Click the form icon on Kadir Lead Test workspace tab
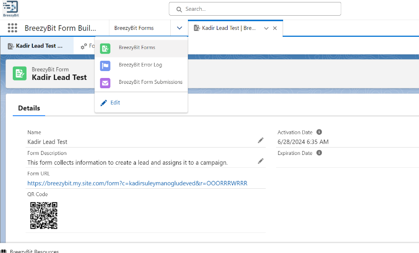419x253 pixels. pyautogui.click(x=197, y=28)
